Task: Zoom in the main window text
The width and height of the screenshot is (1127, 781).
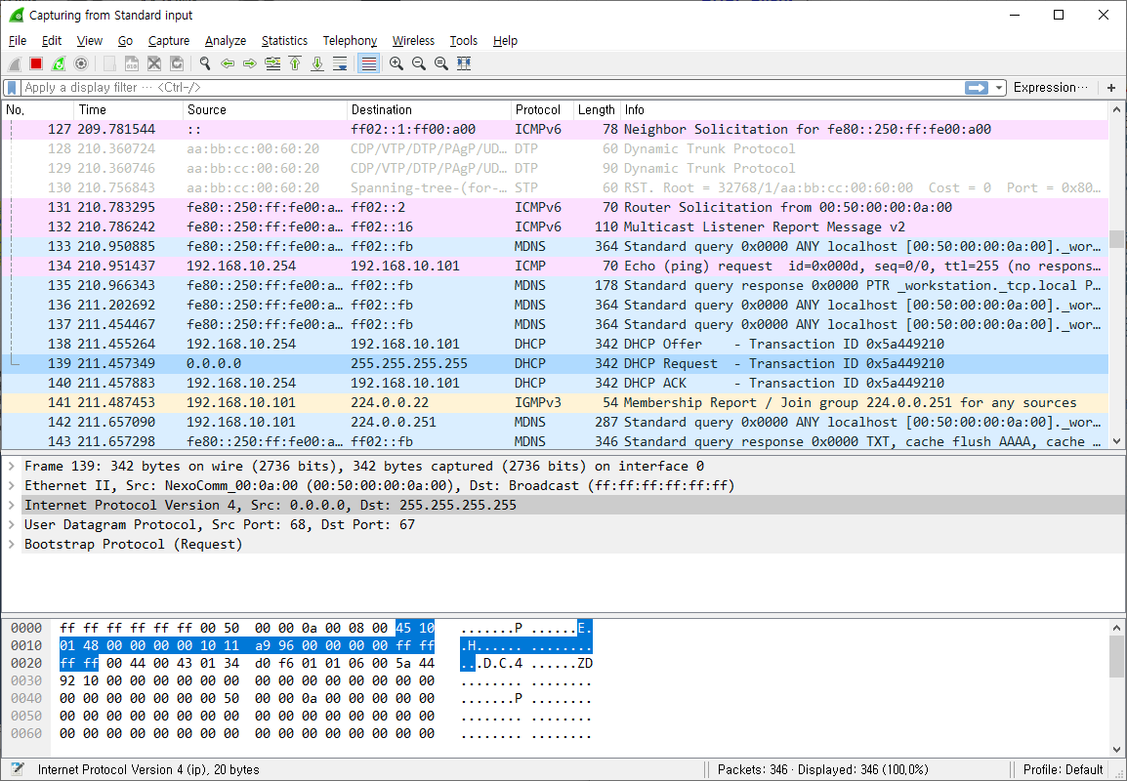Action: pos(397,64)
